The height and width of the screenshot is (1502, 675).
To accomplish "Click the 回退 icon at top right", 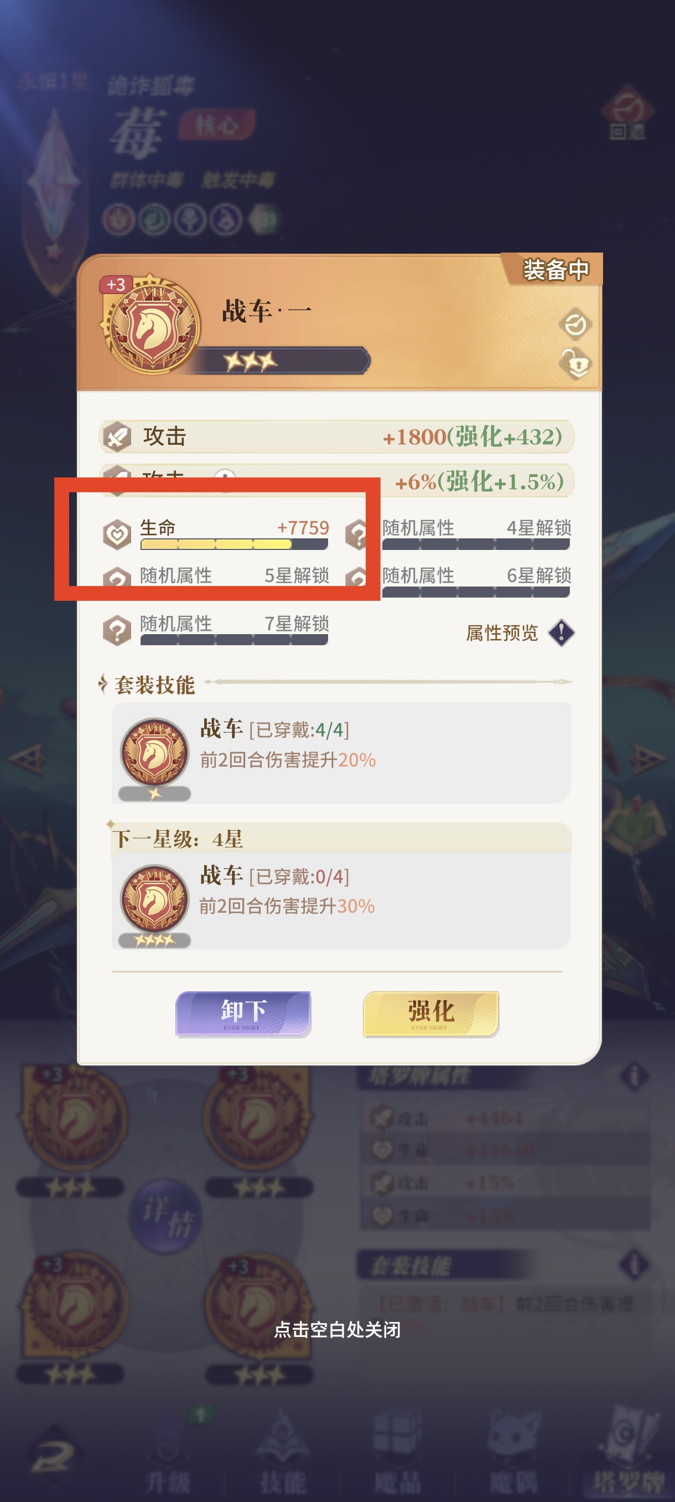I will pos(627,112).
